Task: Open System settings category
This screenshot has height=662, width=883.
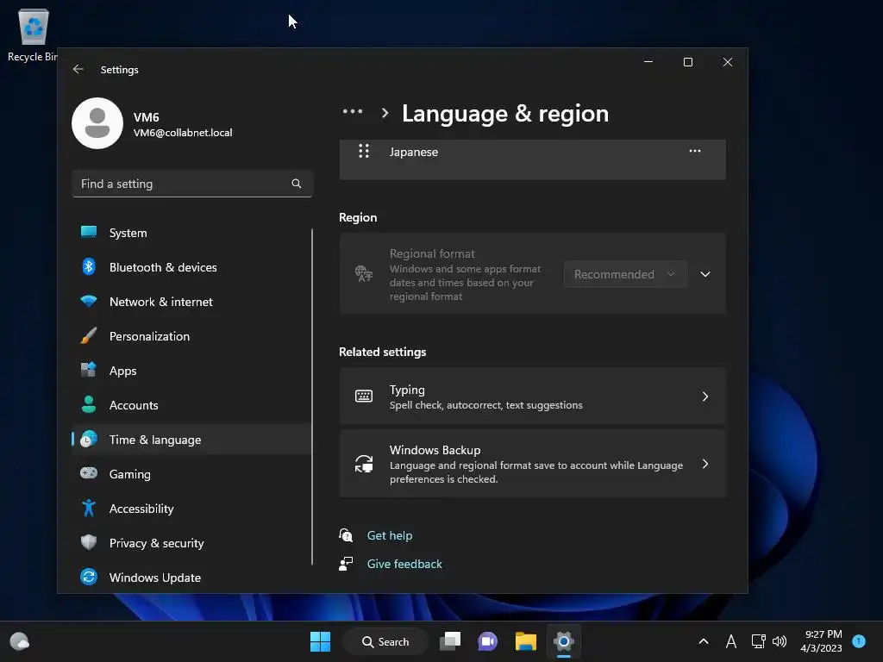Action: 191,233
